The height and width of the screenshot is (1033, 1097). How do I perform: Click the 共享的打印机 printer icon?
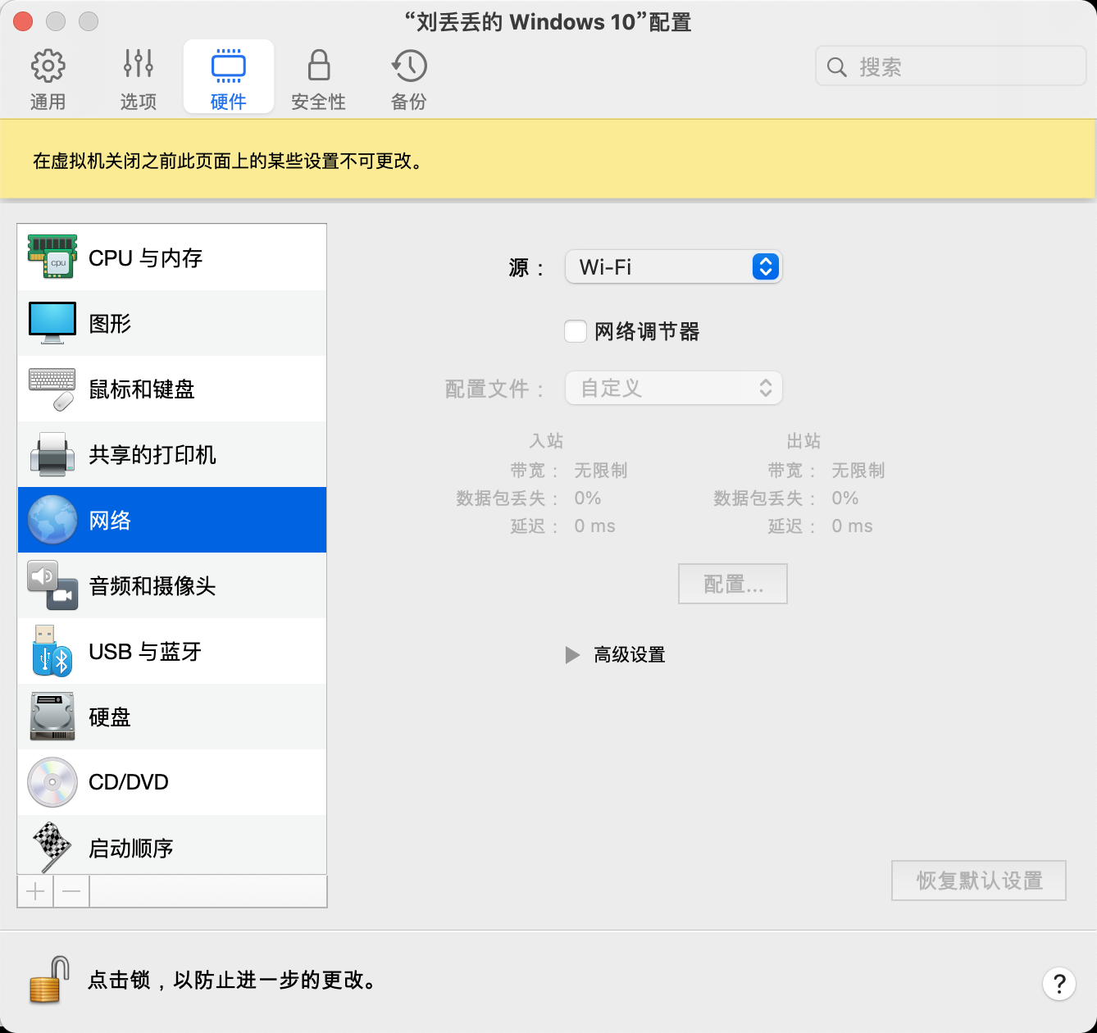pos(52,454)
